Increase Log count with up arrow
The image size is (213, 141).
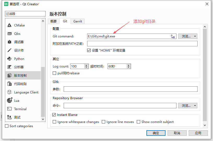click(86, 65)
